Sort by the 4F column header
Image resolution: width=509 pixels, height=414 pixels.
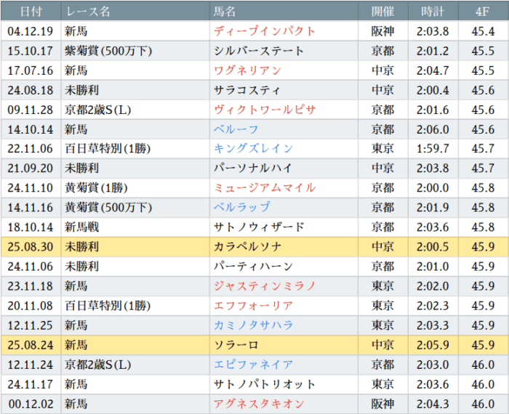coord(482,12)
